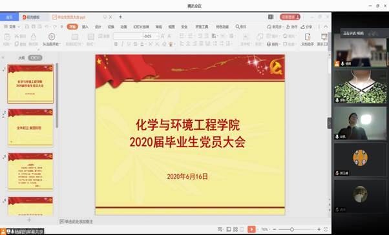Click the orange slideshow play button in status bar
Image resolution: width=389 pixels, height=235 pixels.
[251, 229]
